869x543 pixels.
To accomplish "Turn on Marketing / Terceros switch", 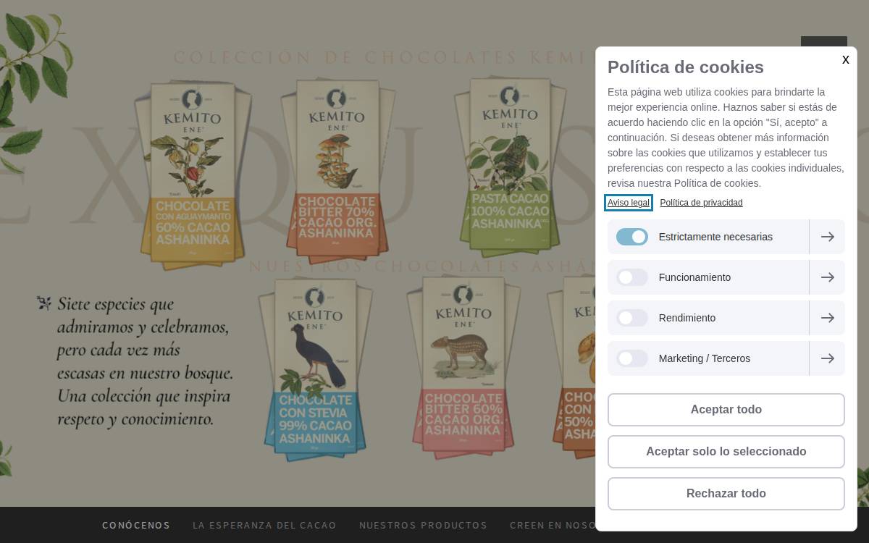I will click(632, 358).
